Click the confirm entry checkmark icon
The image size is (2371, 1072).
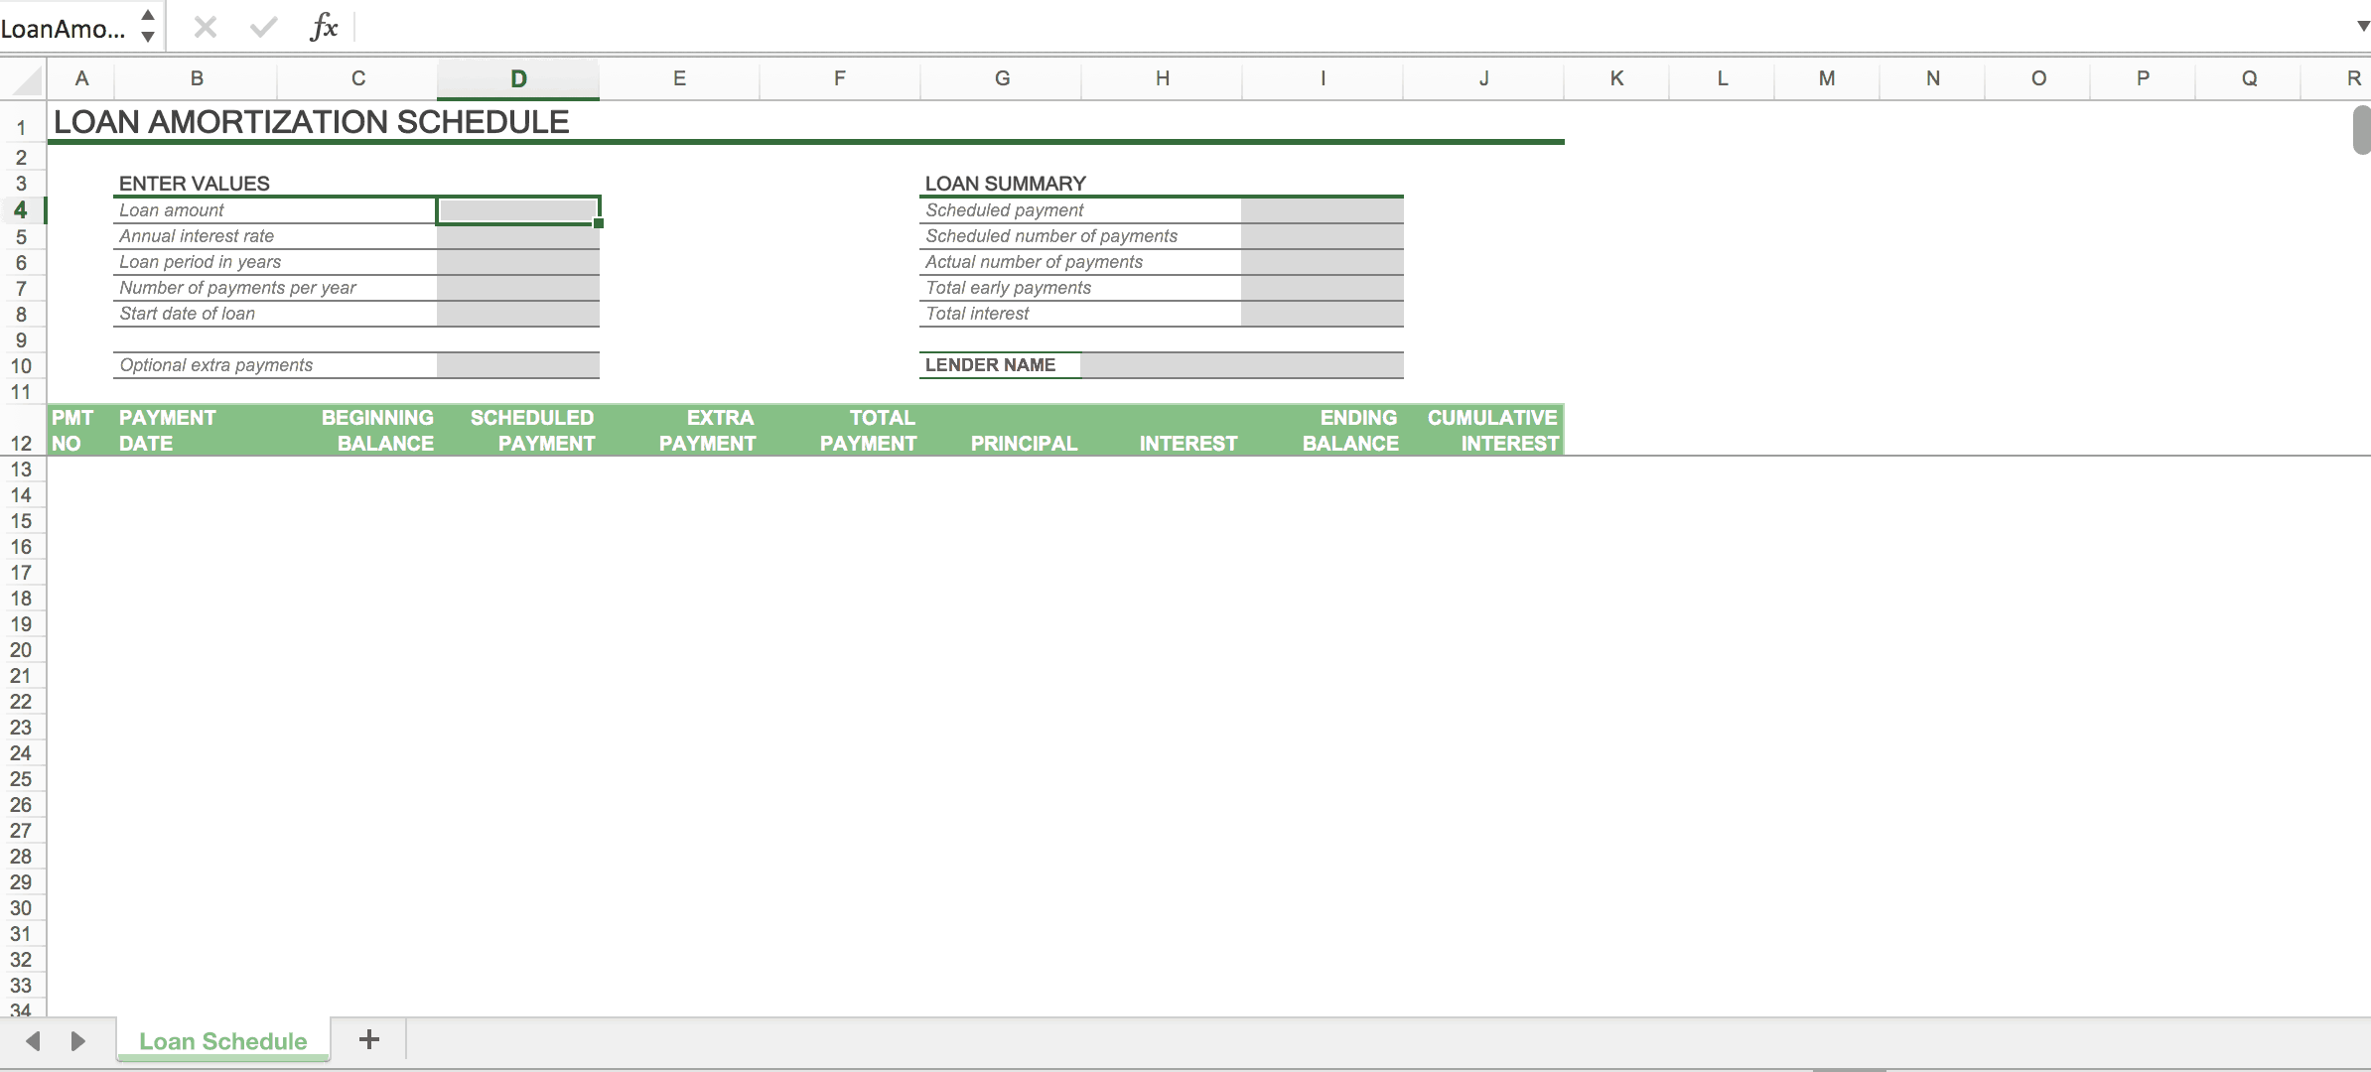pyautogui.click(x=263, y=27)
